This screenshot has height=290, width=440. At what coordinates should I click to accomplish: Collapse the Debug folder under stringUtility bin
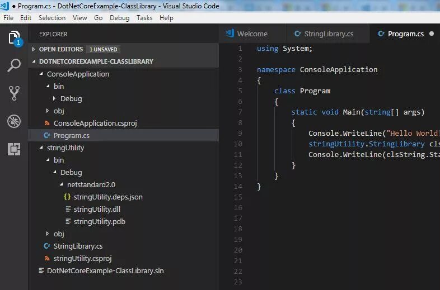pyautogui.click(x=55, y=172)
